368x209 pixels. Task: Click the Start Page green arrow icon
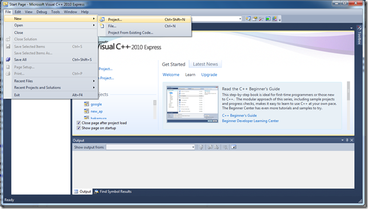[x=268, y=19]
